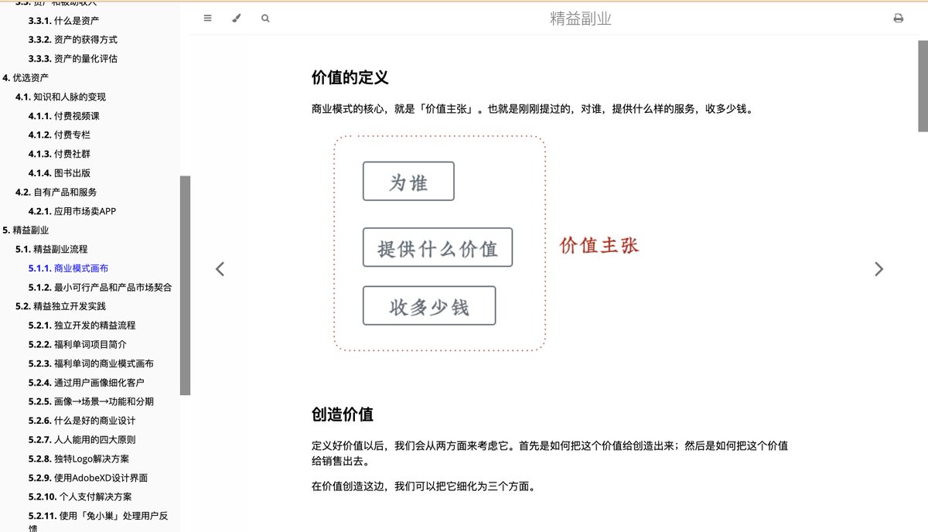Open chapter 4.1.3 付费社群

coord(59,154)
